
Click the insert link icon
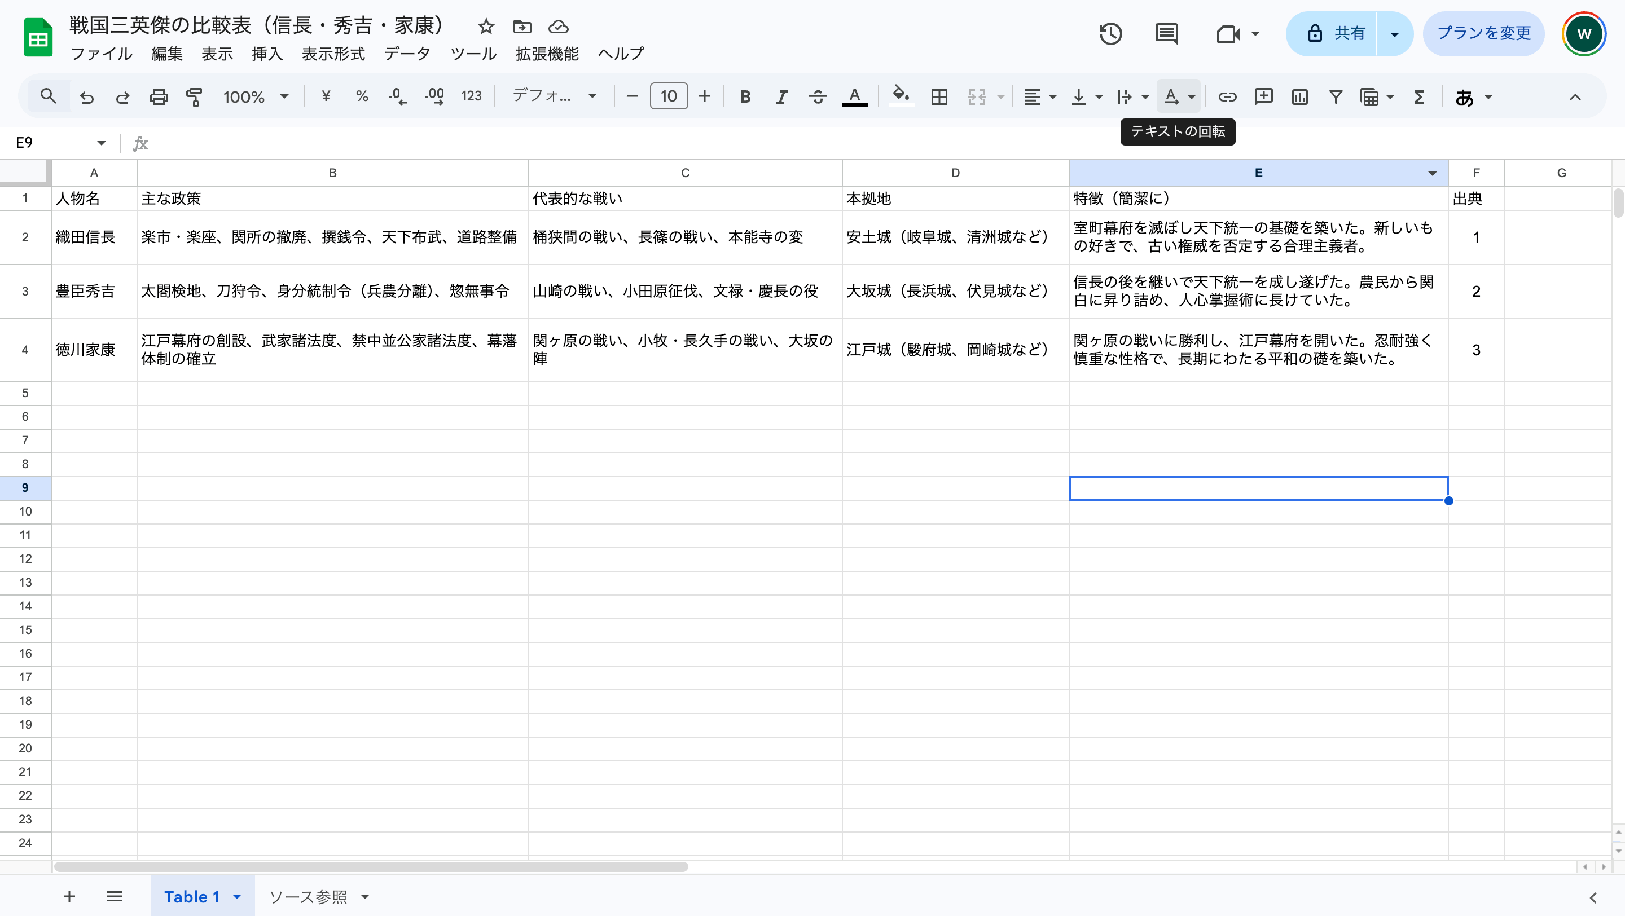(x=1227, y=96)
